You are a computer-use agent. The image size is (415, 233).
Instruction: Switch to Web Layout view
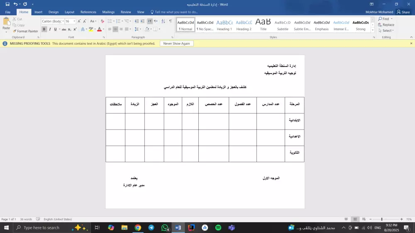point(364,219)
